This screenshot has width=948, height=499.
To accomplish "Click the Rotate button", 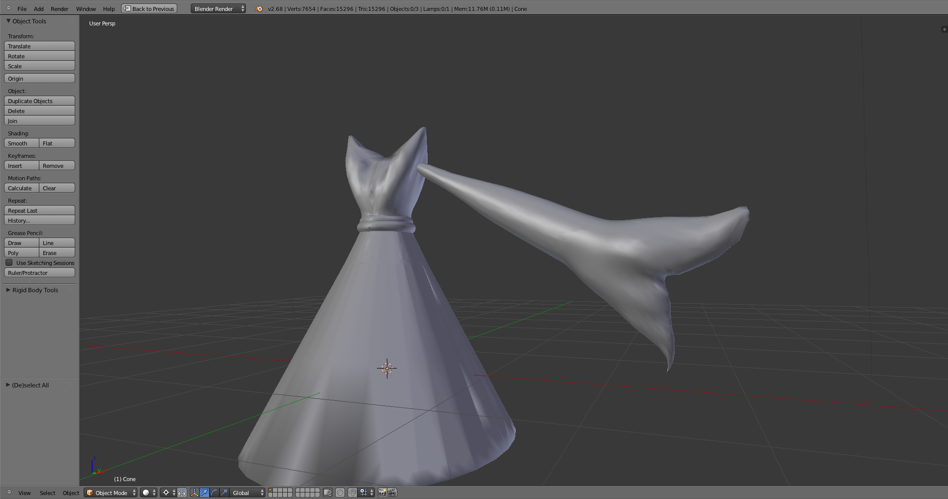I will pyautogui.click(x=39, y=56).
